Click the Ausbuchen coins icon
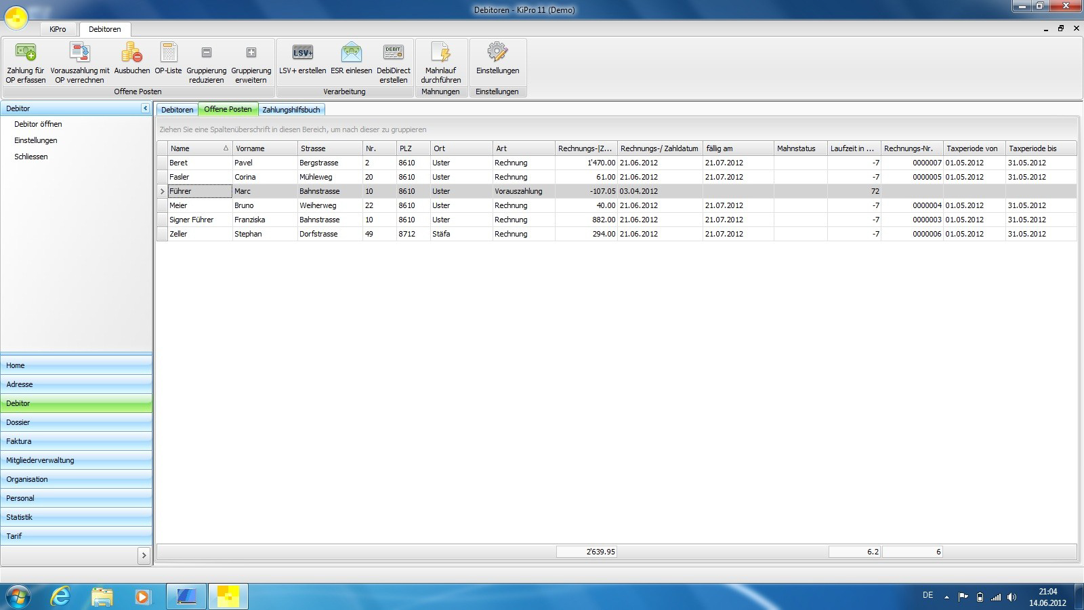 [131, 53]
